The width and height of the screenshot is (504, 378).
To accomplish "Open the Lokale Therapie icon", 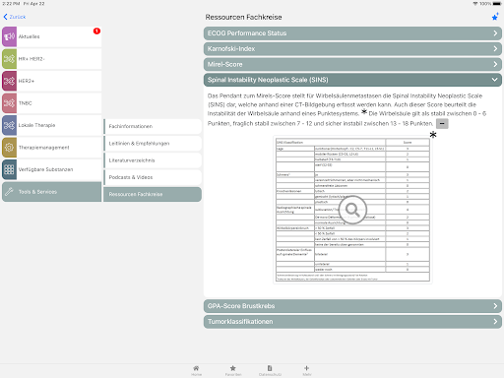I will (x=9, y=125).
